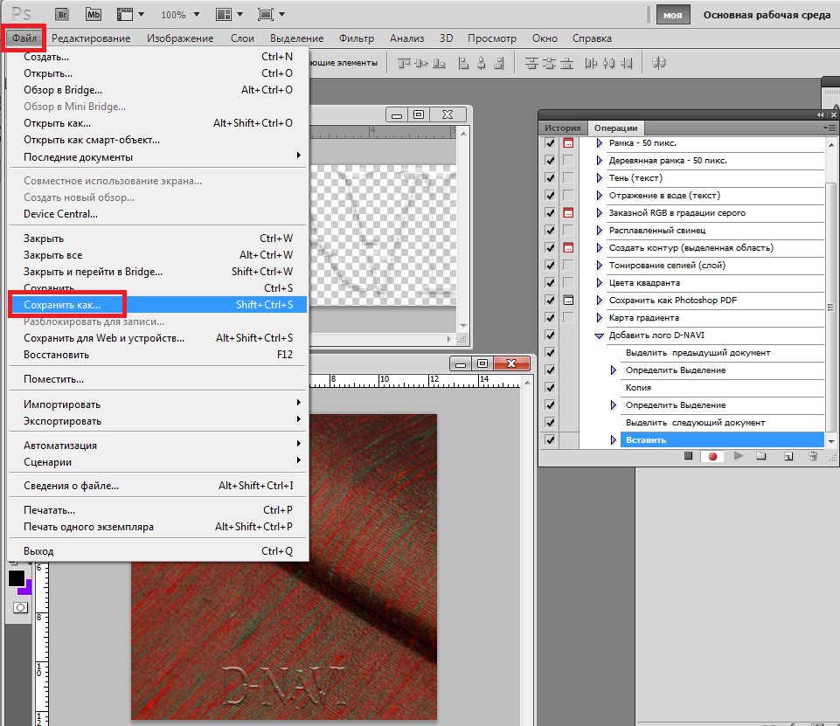Image resolution: width=840 pixels, height=726 pixels.
Task: Expand 'Отражение в воде (текст)' action
Action: [x=600, y=196]
